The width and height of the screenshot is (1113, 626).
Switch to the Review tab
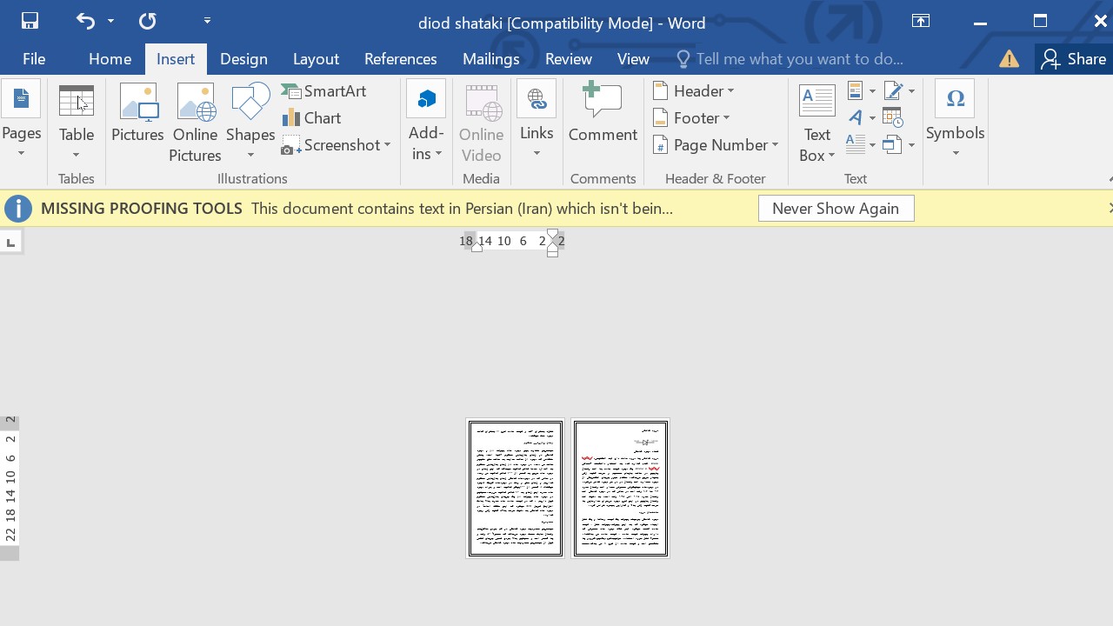coord(569,59)
